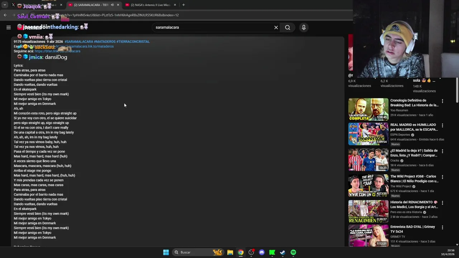Start voice search with the microphone
This screenshot has height=258, width=459.
point(304,27)
